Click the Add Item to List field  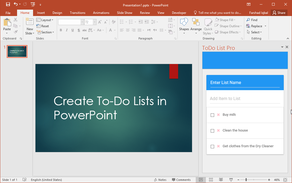(x=245, y=98)
